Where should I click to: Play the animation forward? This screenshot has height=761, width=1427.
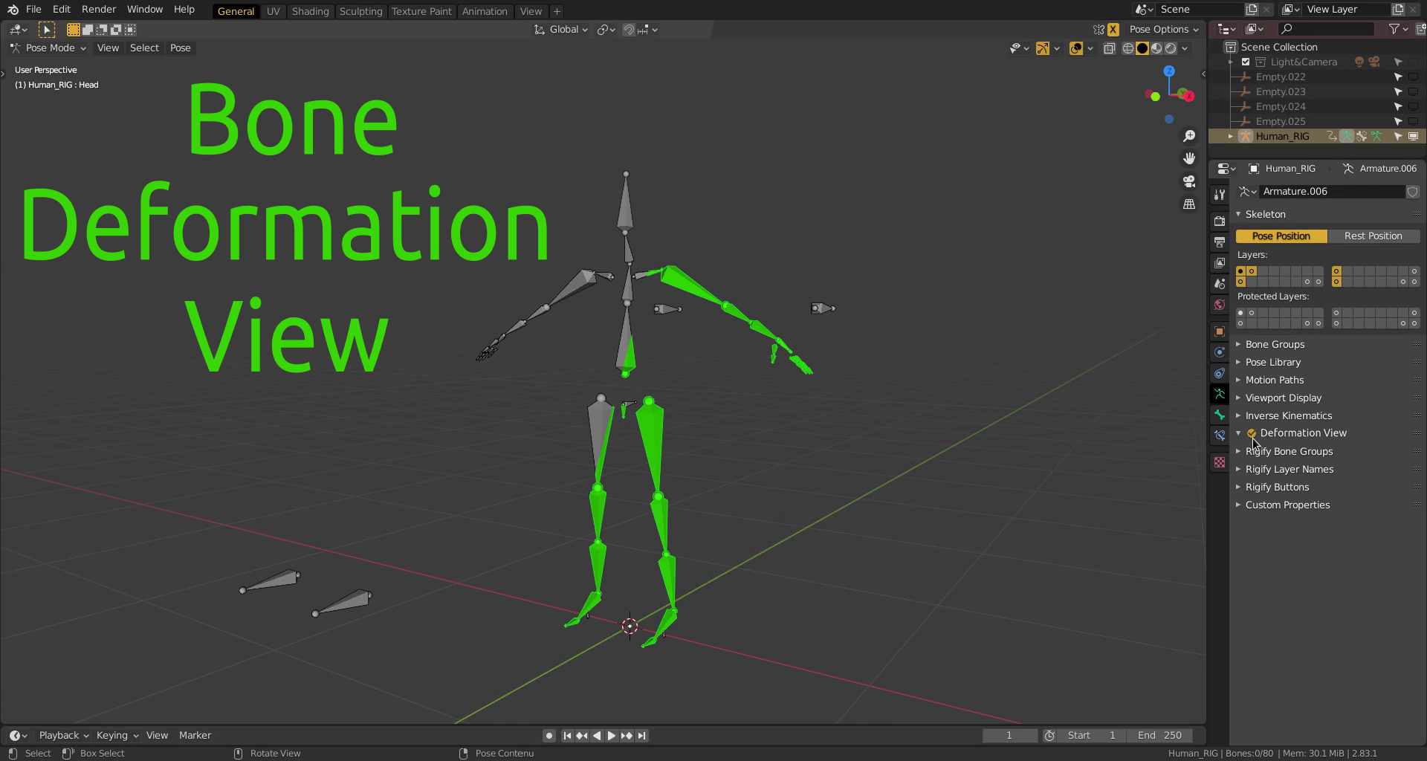[x=611, y=736]
